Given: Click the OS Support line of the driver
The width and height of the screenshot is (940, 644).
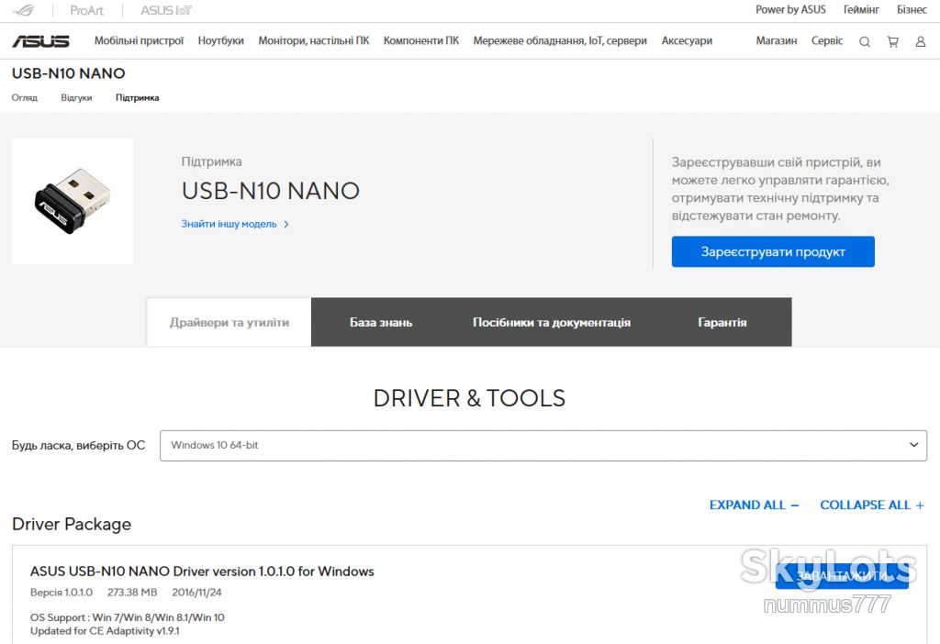Looking at the screenshot, I should pyautogui.click(x=127, y=617).
